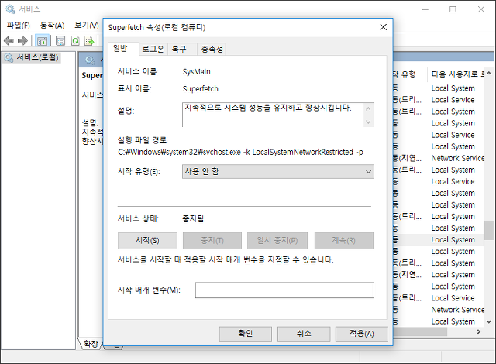Click services list scroll up arrow
The width and height of the screenshot is (496, 364).
489,74
